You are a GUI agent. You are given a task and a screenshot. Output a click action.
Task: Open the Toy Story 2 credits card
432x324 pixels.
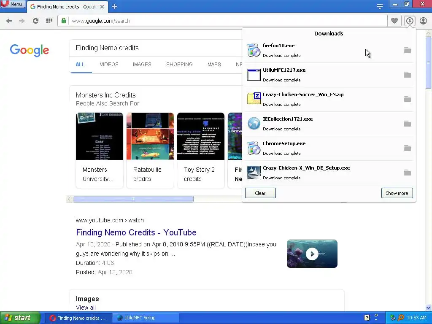[201, 151]
